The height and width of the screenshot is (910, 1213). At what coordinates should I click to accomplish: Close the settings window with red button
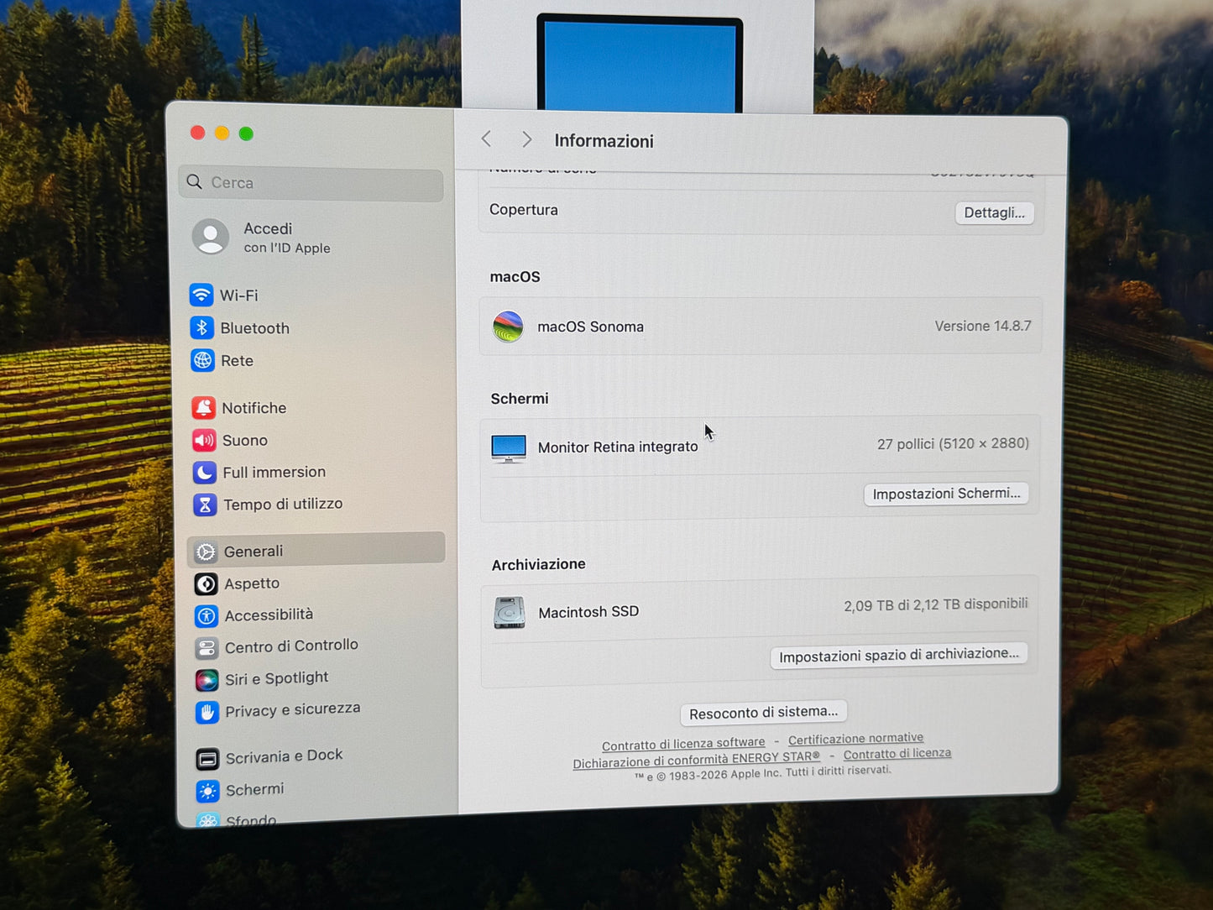pos(198,133)
